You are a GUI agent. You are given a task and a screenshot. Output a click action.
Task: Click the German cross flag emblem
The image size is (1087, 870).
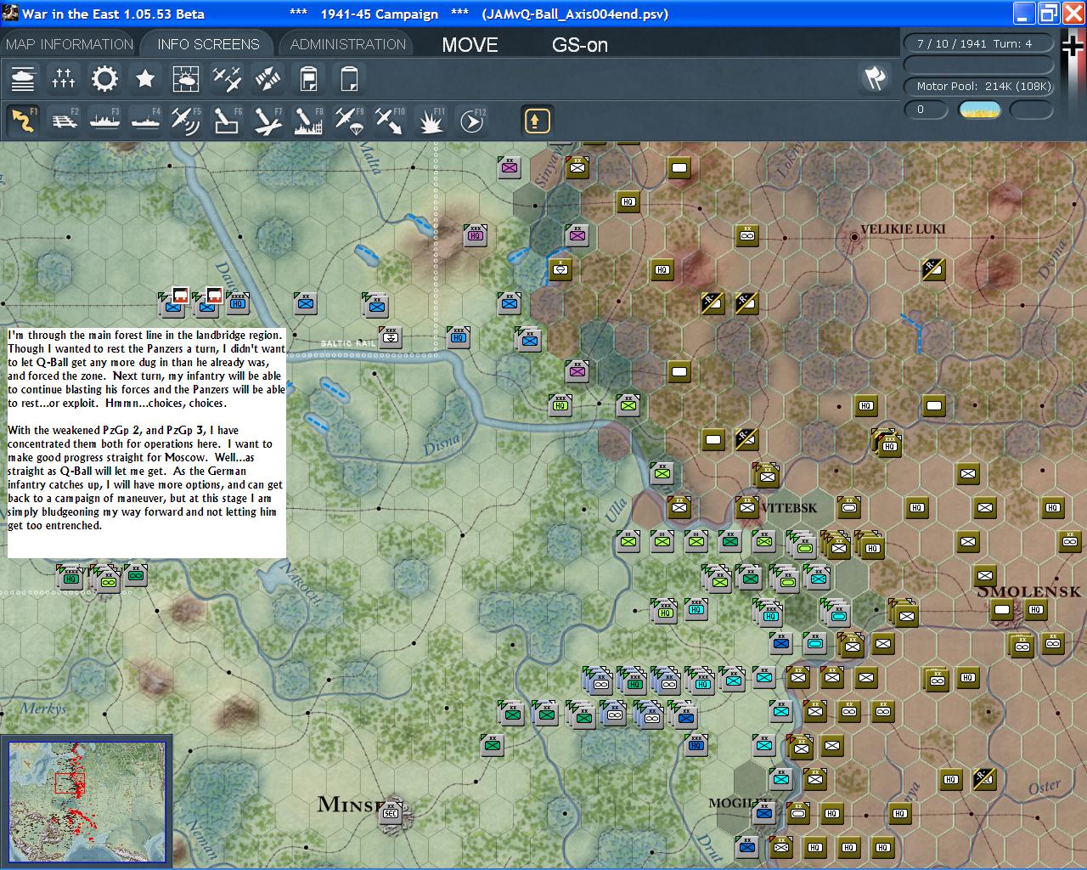[x=1073, y=46]
